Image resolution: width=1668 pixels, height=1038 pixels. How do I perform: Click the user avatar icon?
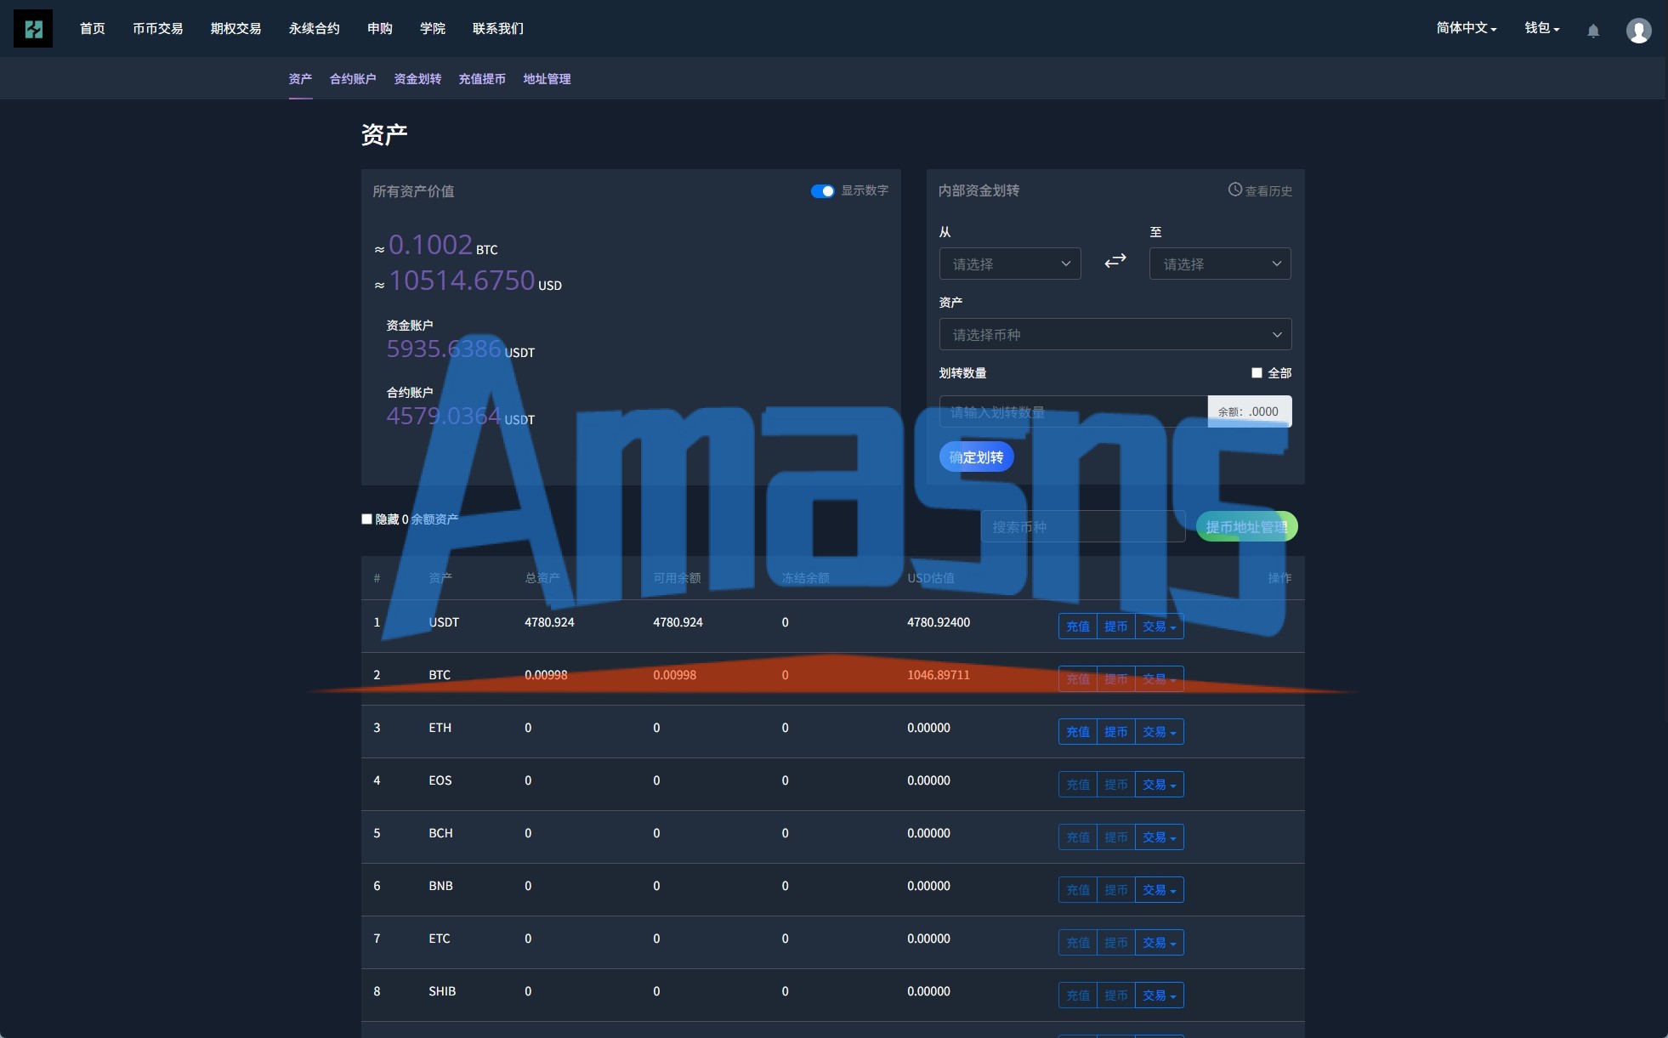tap(1638, 31)
